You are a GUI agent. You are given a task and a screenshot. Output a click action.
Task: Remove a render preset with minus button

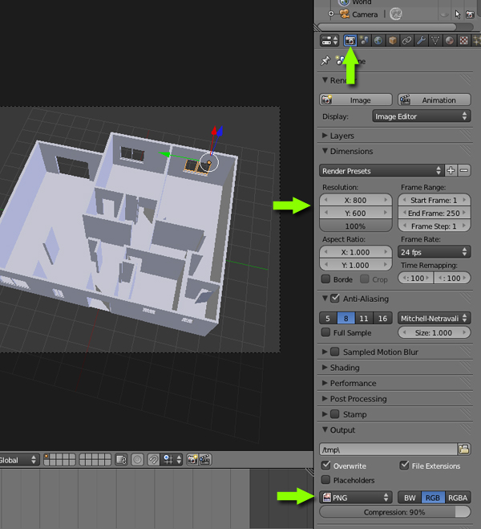(x=464, y=171)
